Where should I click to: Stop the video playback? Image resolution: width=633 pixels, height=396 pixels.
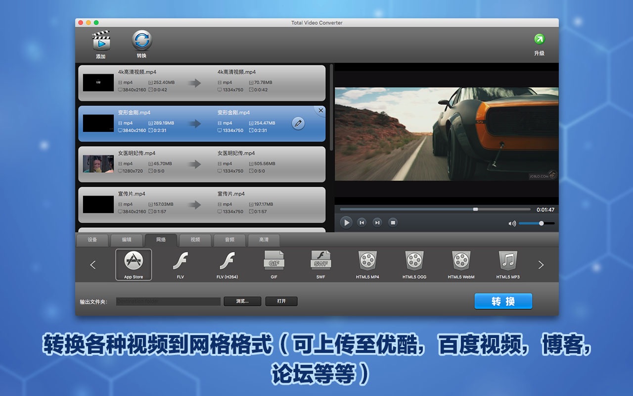pos(393,223)
